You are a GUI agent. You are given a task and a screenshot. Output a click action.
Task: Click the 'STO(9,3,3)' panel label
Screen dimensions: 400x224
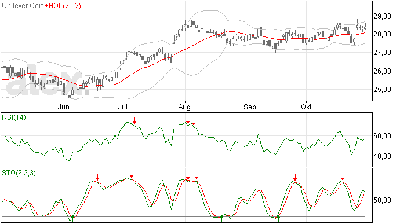(19, 173)
